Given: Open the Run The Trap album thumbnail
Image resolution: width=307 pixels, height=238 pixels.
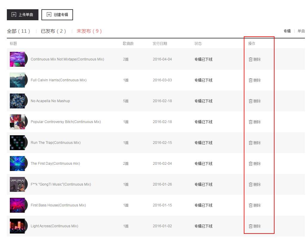Looking at the screenshot, I should [18, 143].
